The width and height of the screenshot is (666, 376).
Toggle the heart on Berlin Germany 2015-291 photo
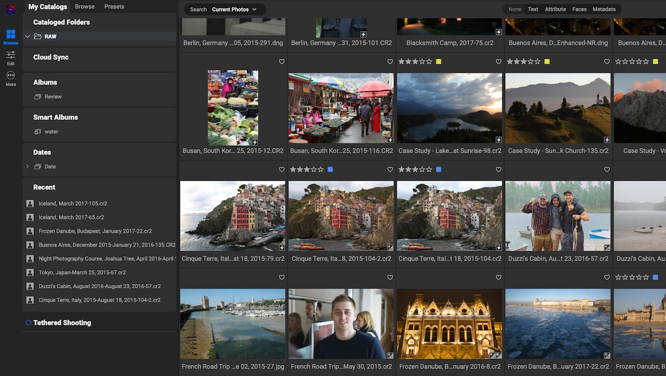[x=281, y=62]
